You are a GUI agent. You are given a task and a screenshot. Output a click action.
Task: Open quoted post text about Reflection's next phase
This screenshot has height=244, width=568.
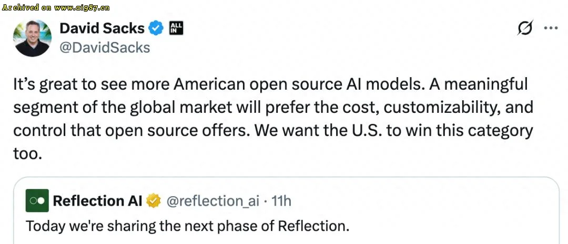click(x=187, y=226)
